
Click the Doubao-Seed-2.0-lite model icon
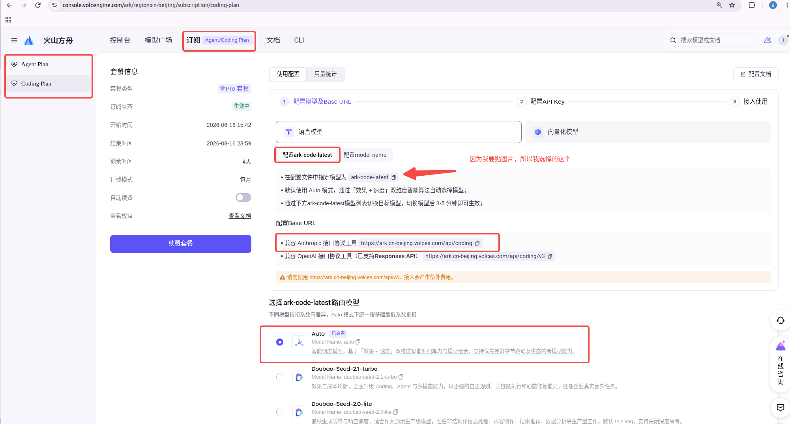coord(299,412)
